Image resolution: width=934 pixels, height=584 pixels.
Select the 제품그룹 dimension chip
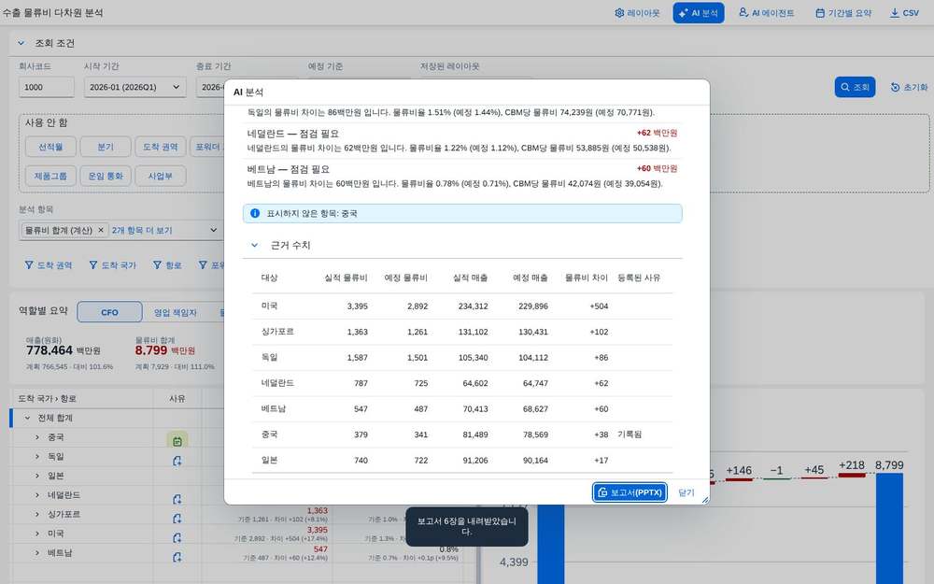(50, 176)
